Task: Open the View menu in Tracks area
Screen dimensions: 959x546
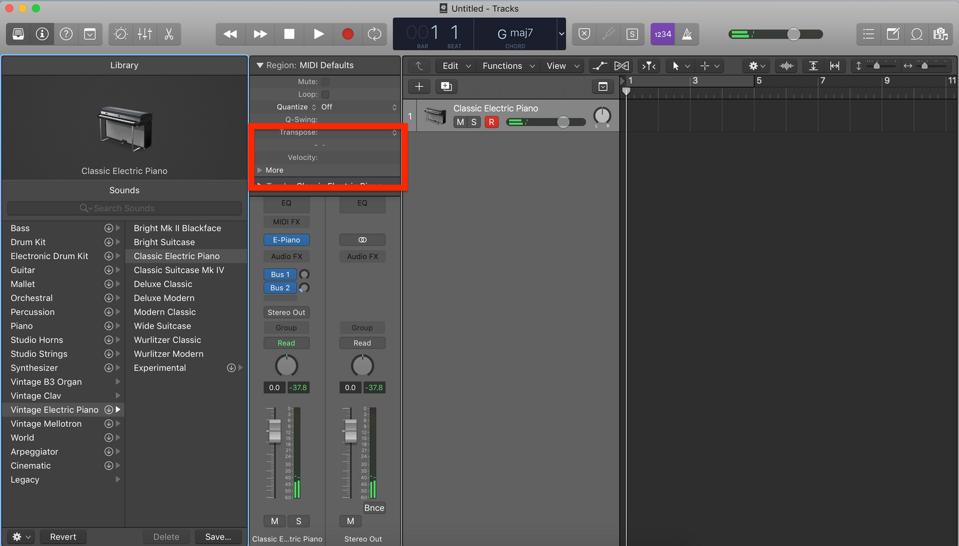Action: pyautogui.click(x=563, y=66)
